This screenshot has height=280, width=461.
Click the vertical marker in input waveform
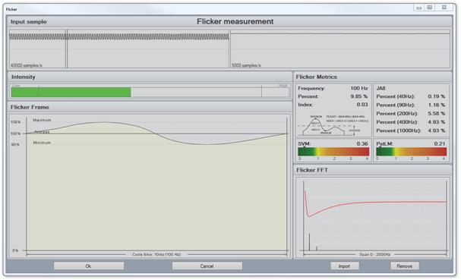point(67,49)
